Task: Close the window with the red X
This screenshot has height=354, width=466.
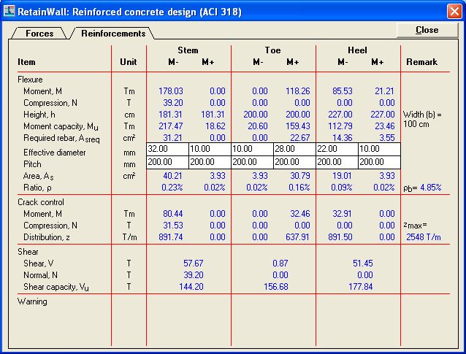Action: coord(454,12)
